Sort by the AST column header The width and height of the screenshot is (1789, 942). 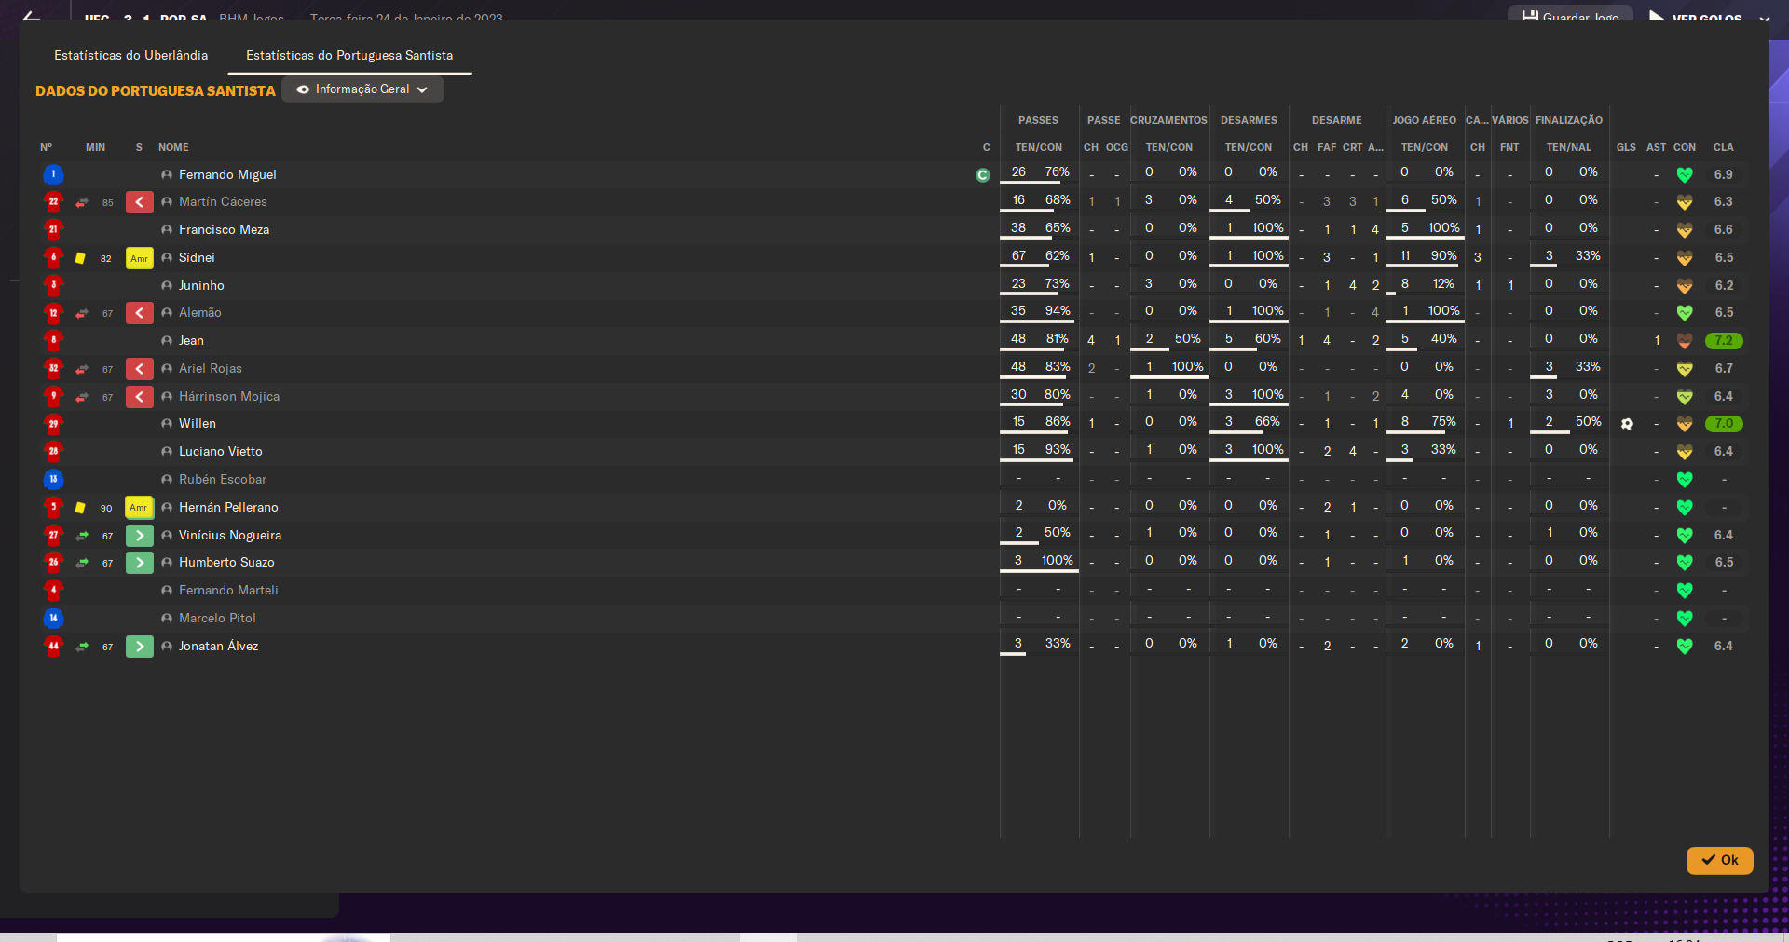coord(1656,147)
